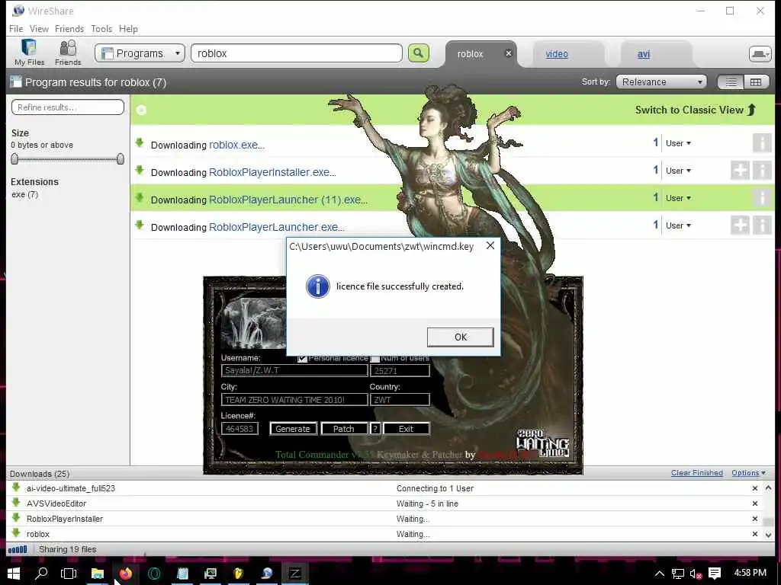This screenshot has height=585, width=781.
Task: Open the Sort by Relevance dropdown
Action: point(661,82)
